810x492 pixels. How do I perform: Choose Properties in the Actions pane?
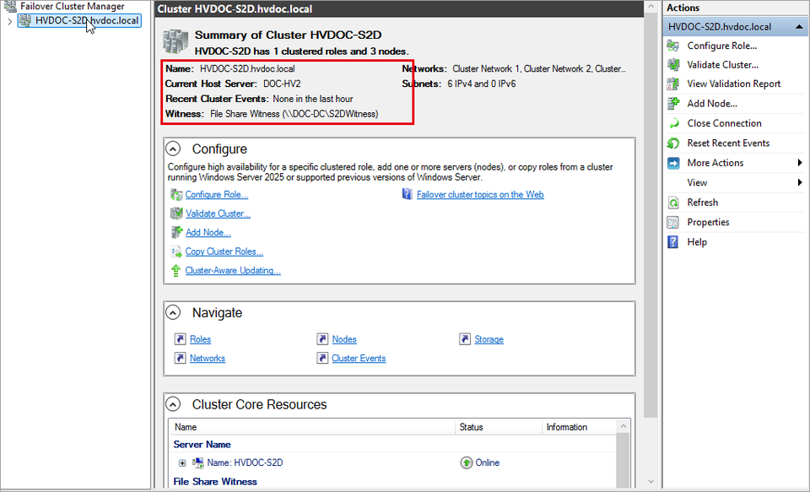tap(708, 222)
